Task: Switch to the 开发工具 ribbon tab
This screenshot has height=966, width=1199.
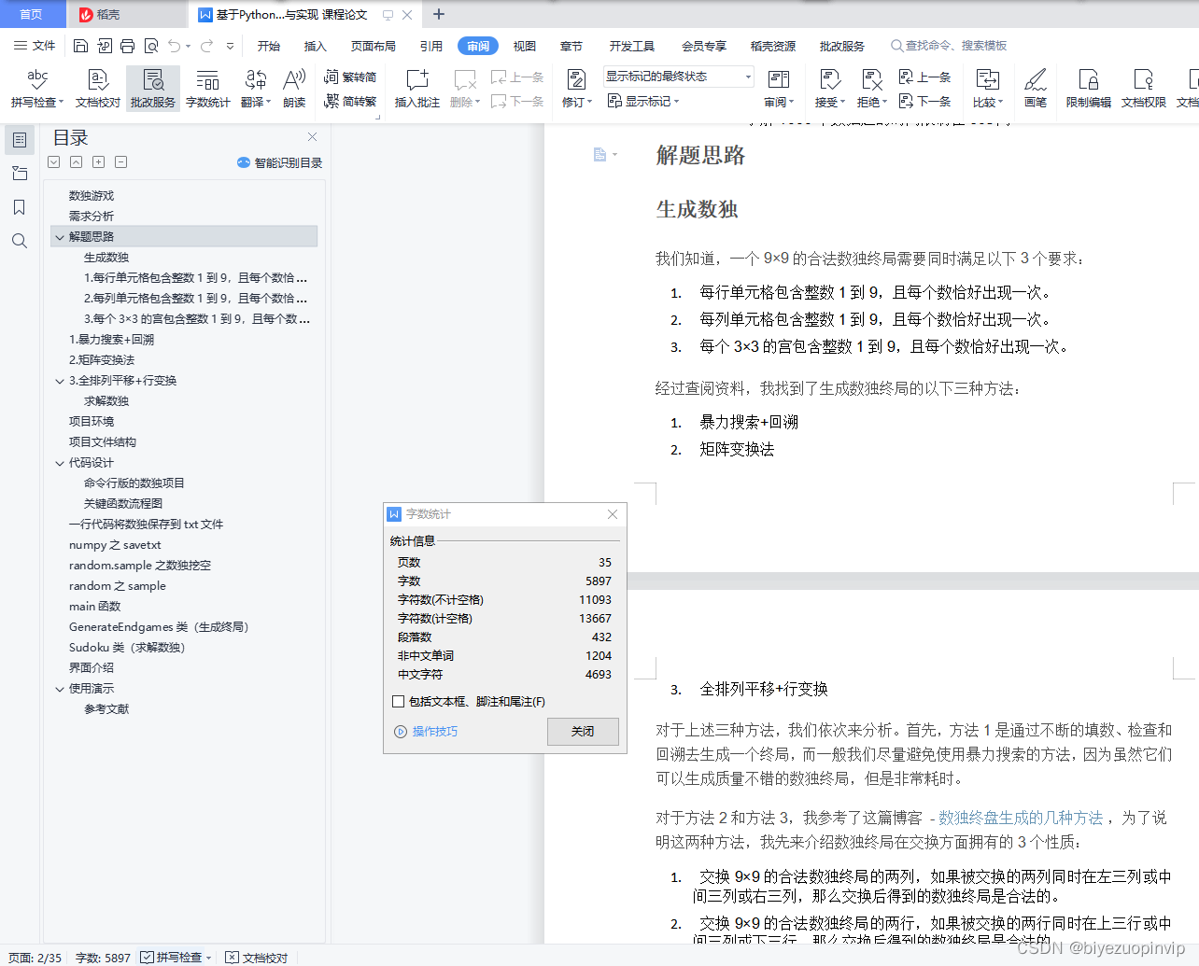Action: (x=632, y=46)
